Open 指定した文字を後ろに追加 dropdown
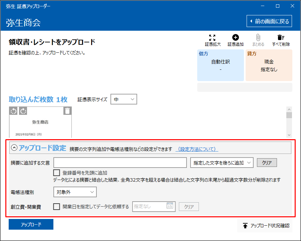 [222, 163]
